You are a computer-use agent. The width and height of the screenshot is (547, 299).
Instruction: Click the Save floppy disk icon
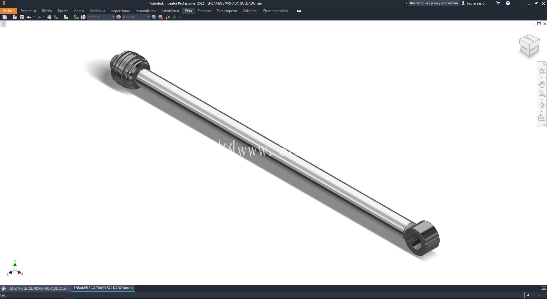click(22, 17)
